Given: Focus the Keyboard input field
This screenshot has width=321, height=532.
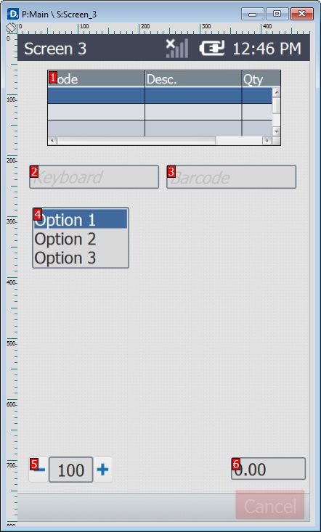Looking at the screenshot, I should (x=94, y=177).
